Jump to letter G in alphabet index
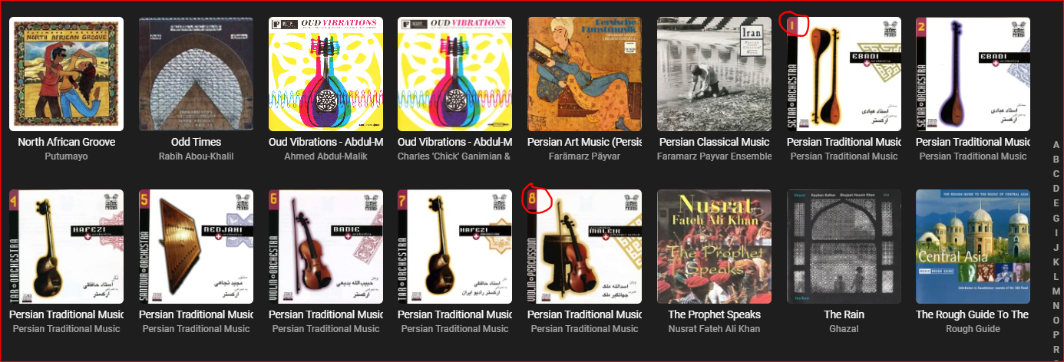This screenshot has width=1064, height=362. pos(1056,219)
